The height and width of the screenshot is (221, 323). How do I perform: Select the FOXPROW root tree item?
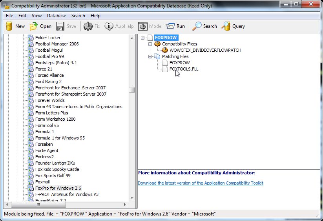tap(166, 38)
